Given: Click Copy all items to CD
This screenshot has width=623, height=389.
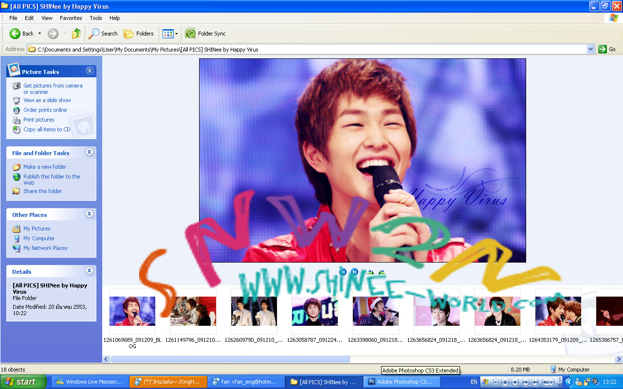Looking at the screenshot, I should 47,129.
